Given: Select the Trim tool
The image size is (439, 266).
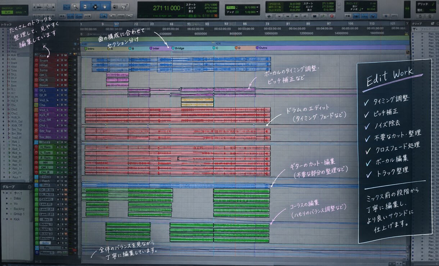Looking at the screenshot, I should point(85,6).
